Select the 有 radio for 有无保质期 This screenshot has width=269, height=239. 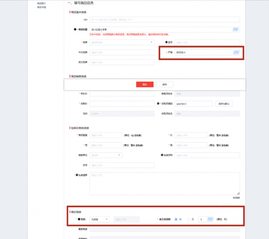point(176,219)
